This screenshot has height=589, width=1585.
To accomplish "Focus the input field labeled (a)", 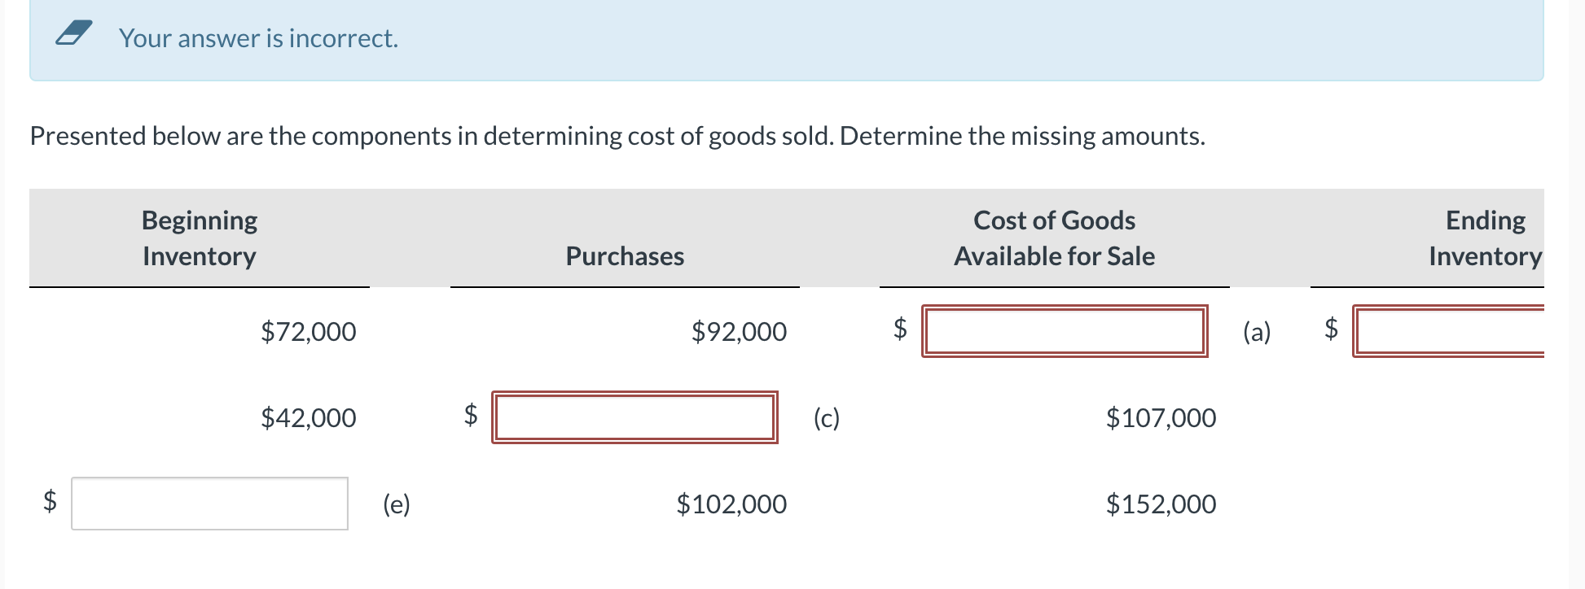I will [1064, 331].
